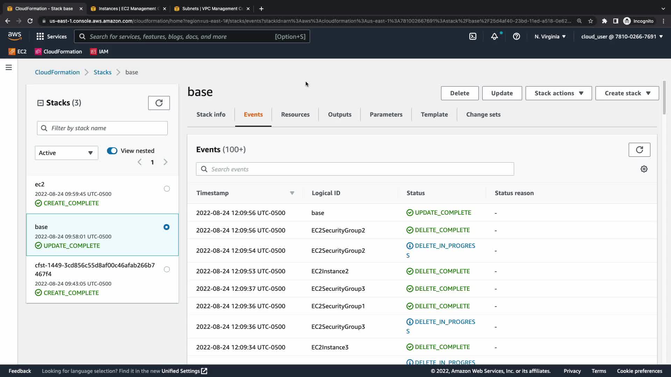Switch to the Resources tab

pos(295,114)
